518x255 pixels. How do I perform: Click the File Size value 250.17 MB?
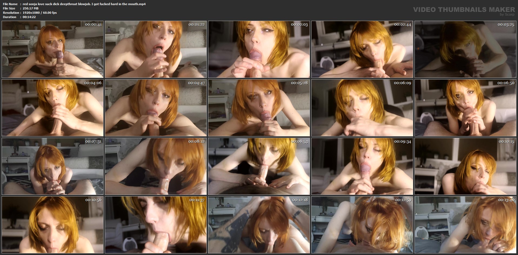(31, 8)
